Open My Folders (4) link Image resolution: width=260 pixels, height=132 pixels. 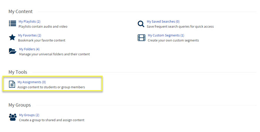(29, 49)
